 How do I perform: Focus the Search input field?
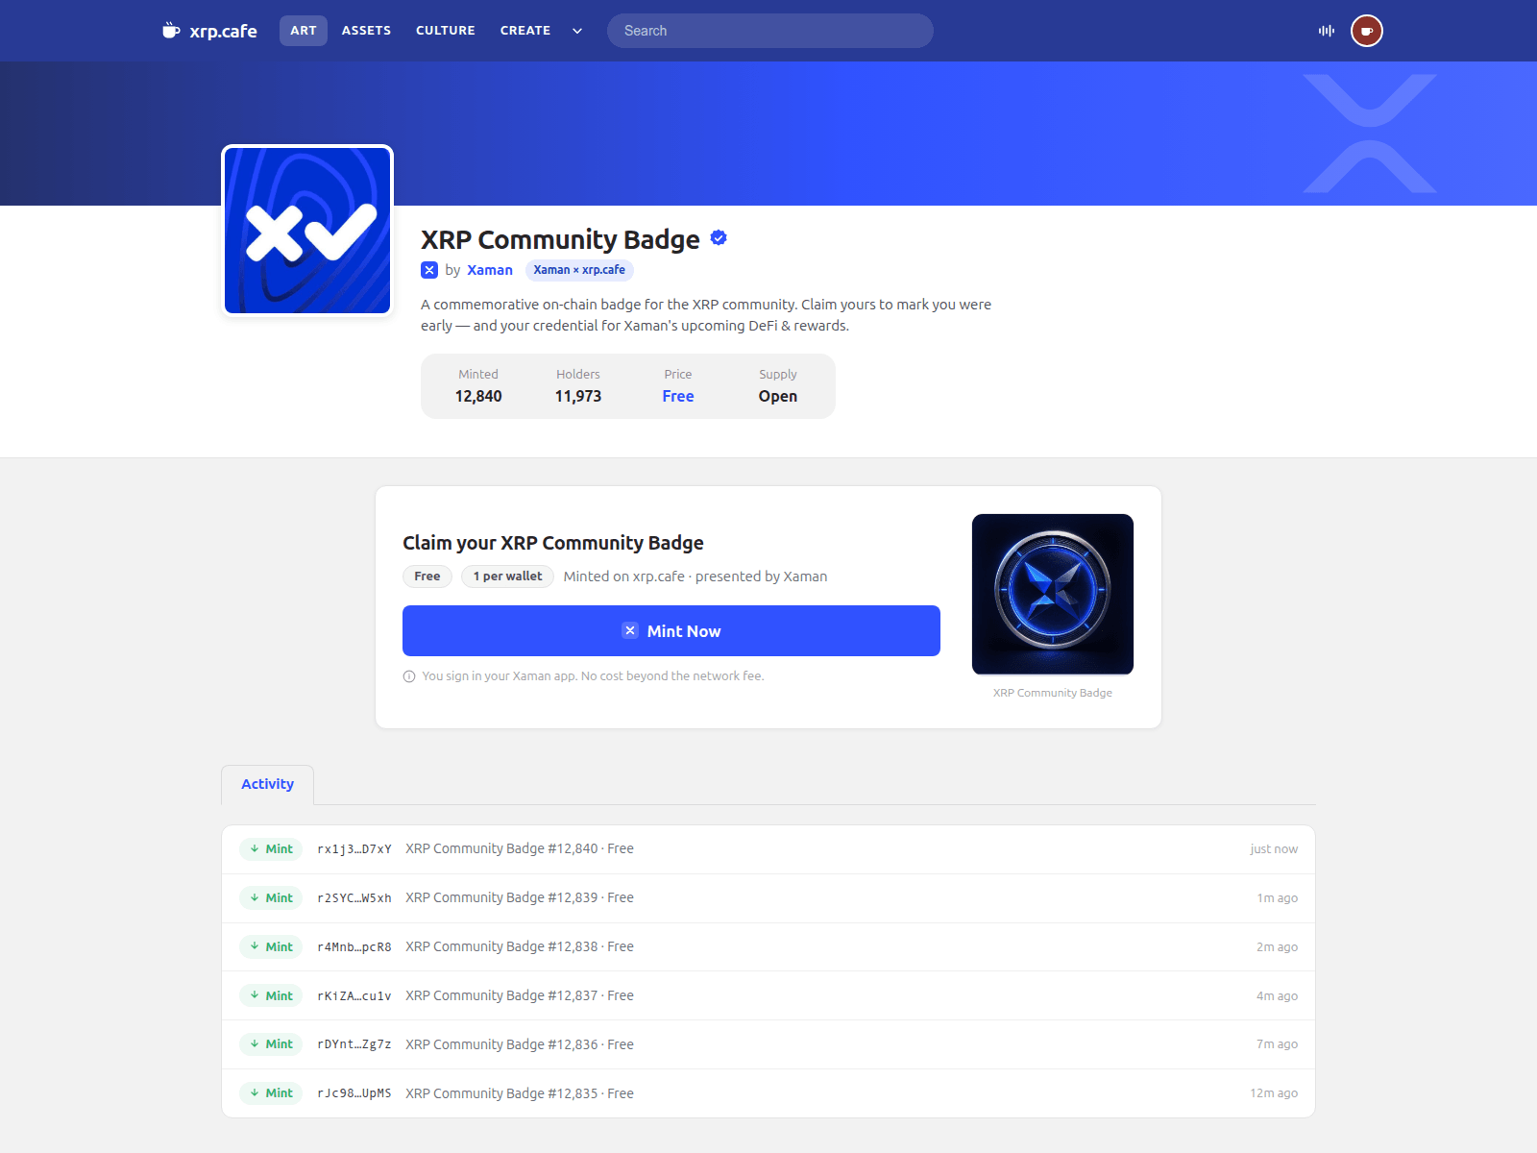click(770, 31)
